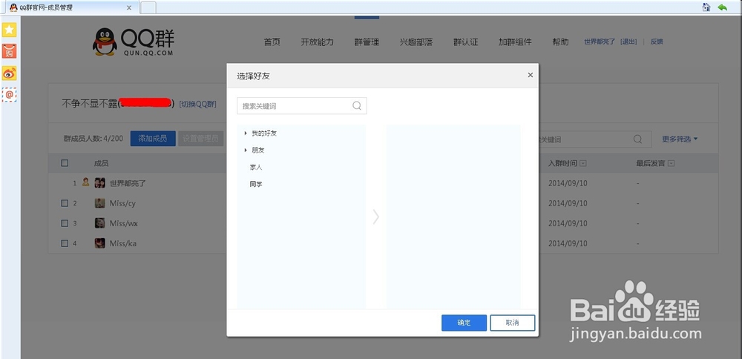Screen dimensions: 742x359
Task: Close the 选择好友 dialog with the X
Action: pyautogui.click(x=530, y=75)
